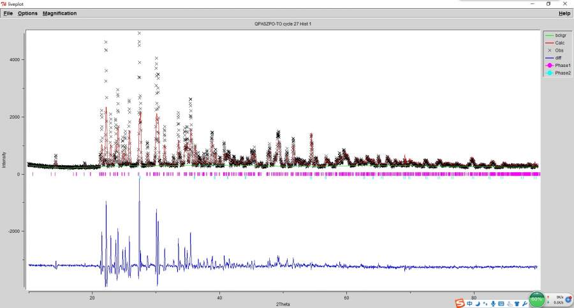
Task: Click the black Obs cross marker sample
Action: pyautogui.click(x=549, y=50)
